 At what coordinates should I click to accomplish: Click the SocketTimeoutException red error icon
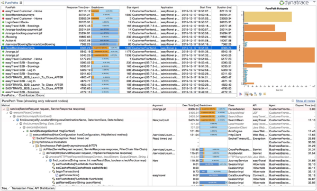[x=34, y=139]
